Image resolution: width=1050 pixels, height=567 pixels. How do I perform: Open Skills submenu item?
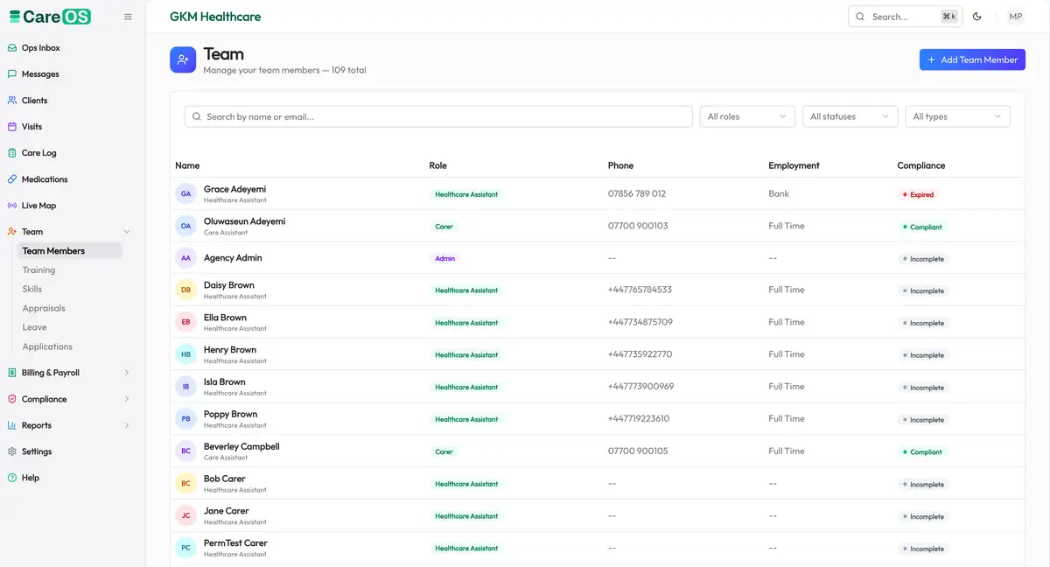click(32, 289)
